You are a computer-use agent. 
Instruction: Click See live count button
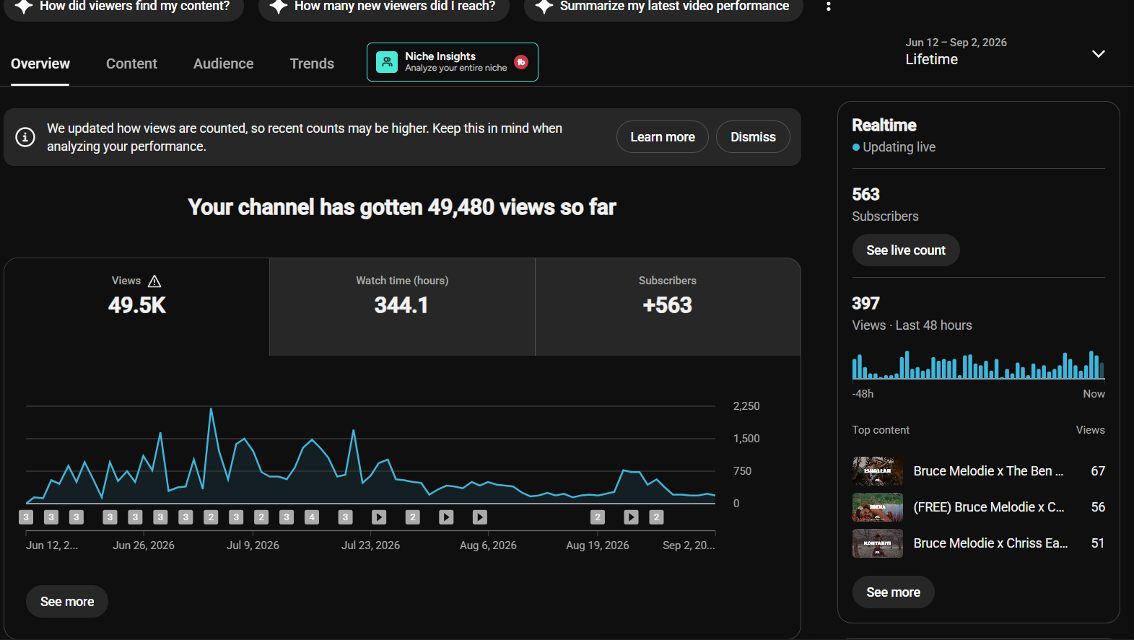click(906, 250)
